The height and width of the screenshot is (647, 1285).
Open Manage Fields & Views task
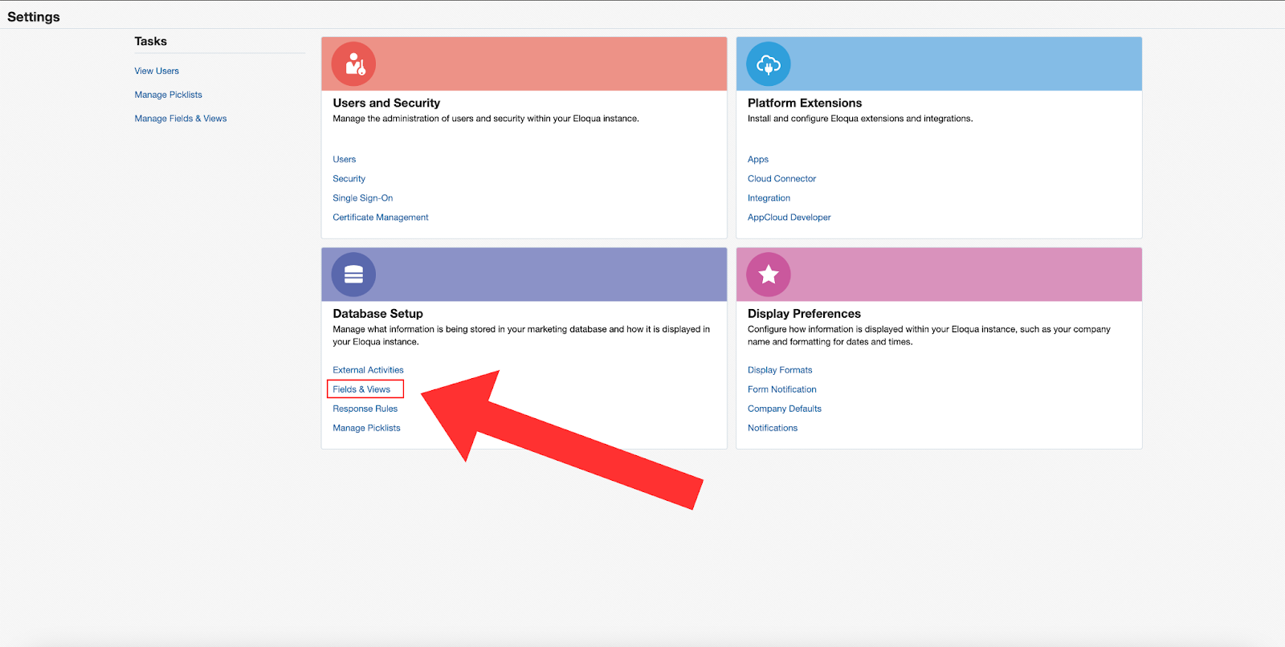coord(181,119)
